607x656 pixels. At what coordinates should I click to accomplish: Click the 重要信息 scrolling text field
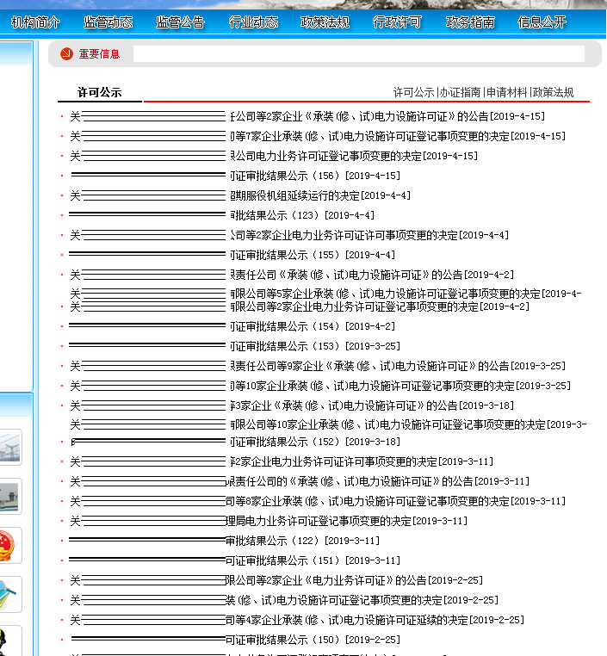pyautogui.click(x=358, y=54)
